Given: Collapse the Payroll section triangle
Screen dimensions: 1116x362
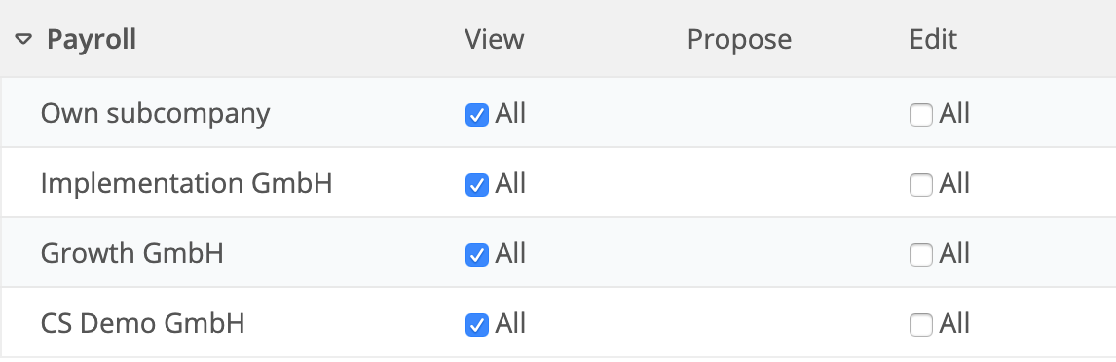Looking at the screenshot, I should point(23,39).
